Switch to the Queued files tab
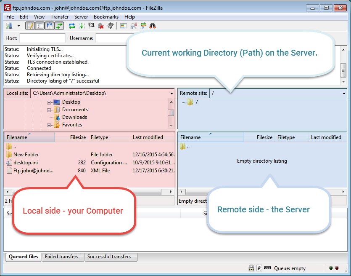The width and height of the screenshot is (351, 276). click(24, 257)
